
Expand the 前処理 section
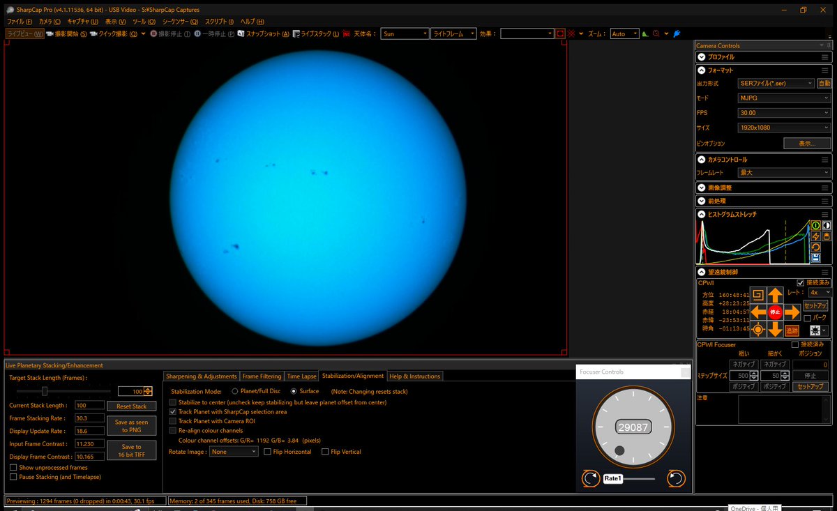pos(702,201)
